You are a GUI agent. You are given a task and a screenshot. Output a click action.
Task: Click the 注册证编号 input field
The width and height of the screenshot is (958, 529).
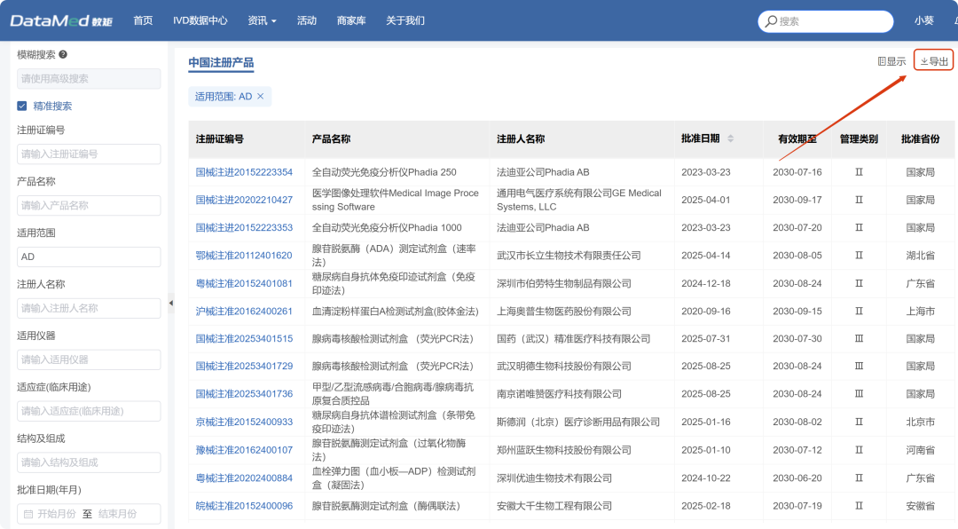89,154
